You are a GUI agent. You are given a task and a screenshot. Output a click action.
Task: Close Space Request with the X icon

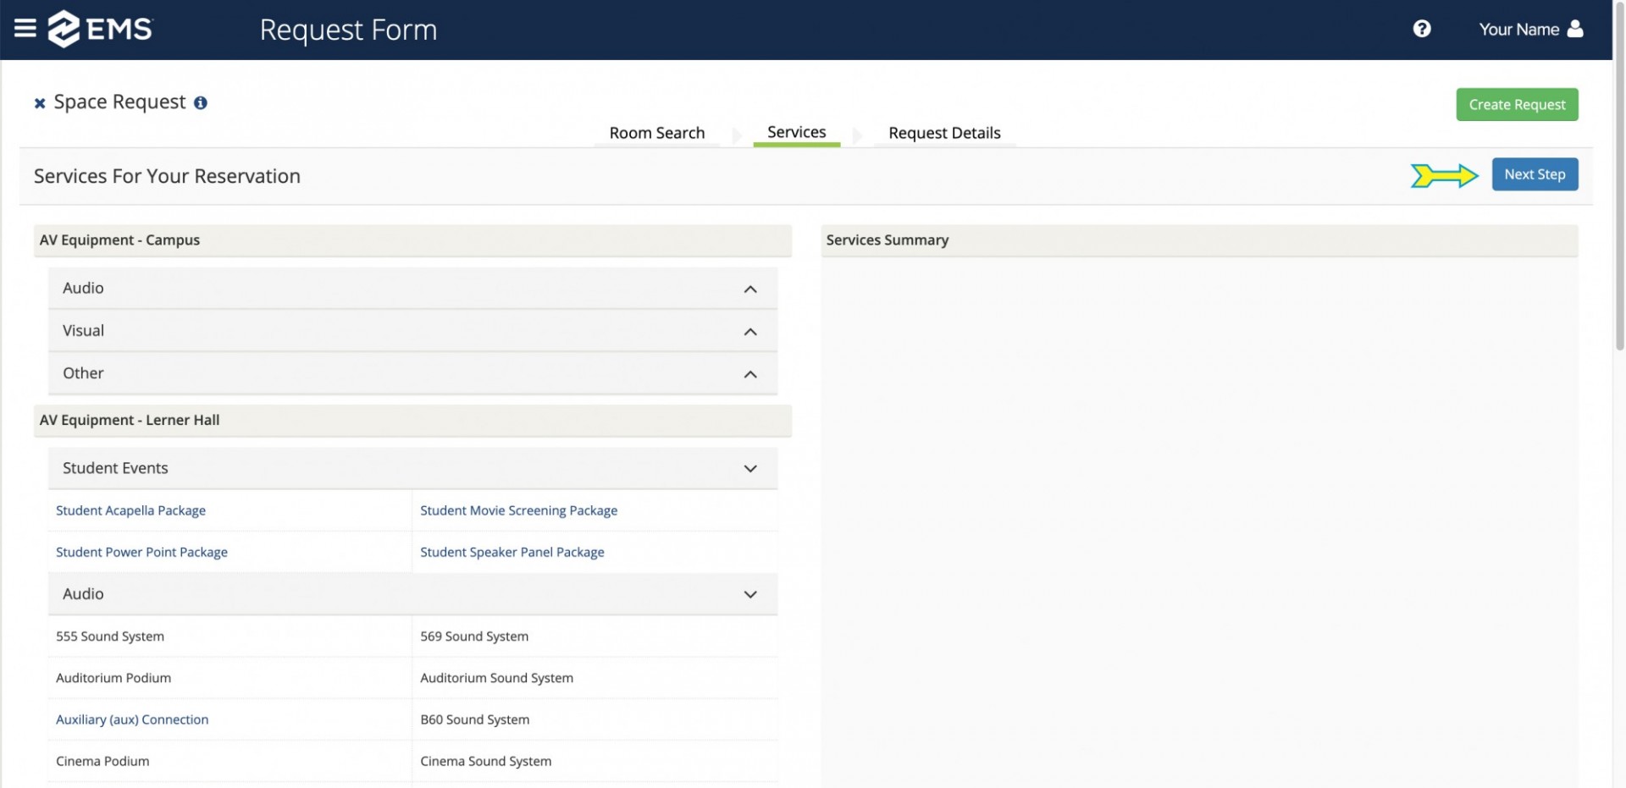tap(40, 103)
